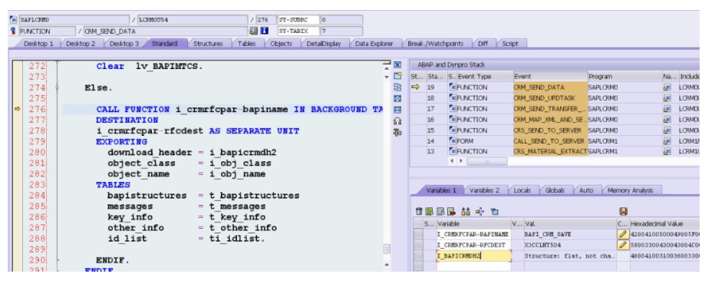The height and width of the screenshot is (284, 705).
Task: Click the SY-TABIX field
Action: click(x=298, y=31)
